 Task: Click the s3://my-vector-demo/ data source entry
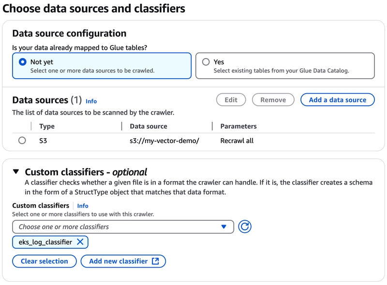point(164,141)
